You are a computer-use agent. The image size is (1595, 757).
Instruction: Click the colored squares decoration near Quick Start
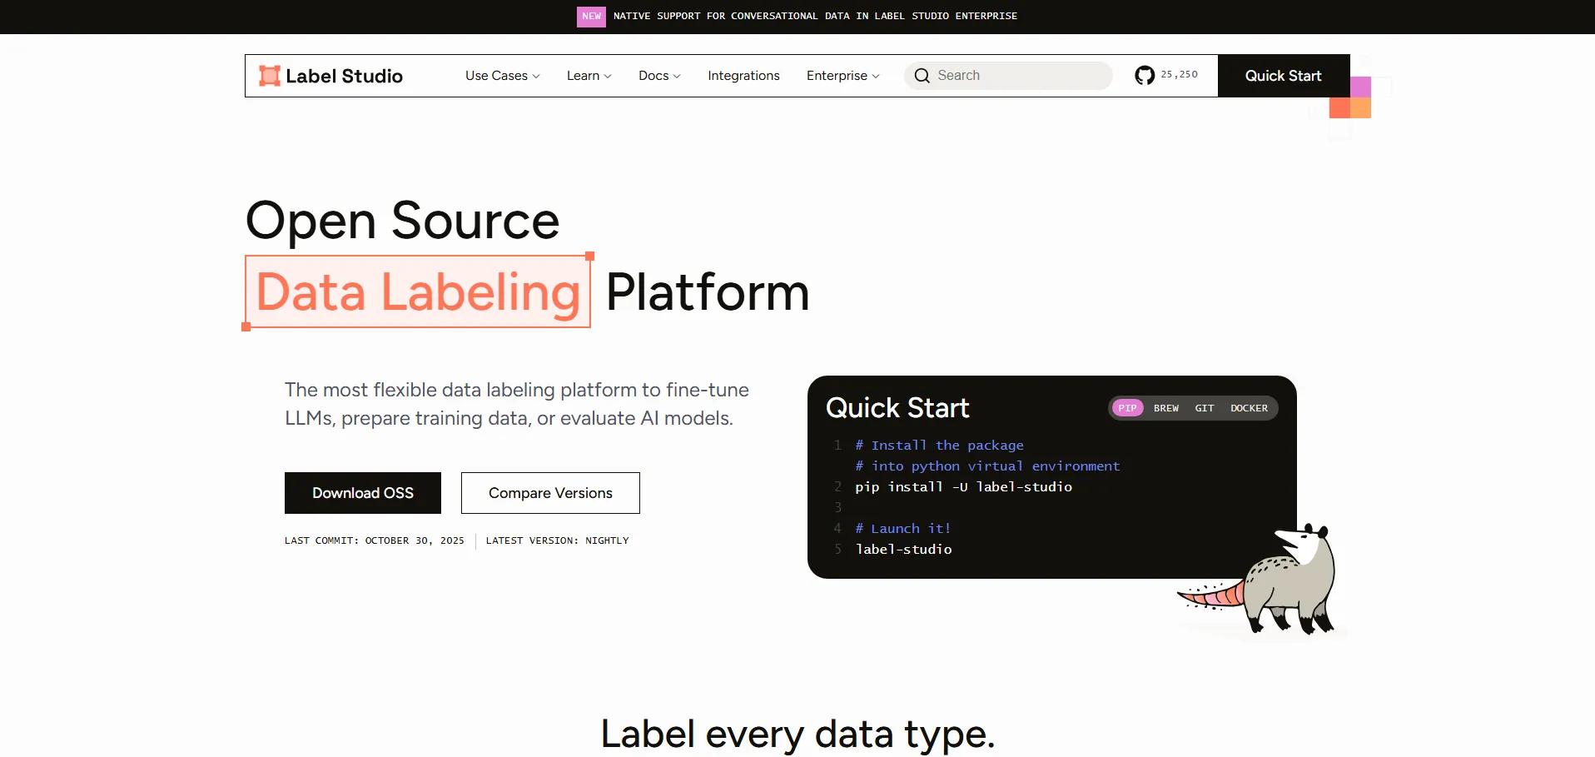[1350, 98]
